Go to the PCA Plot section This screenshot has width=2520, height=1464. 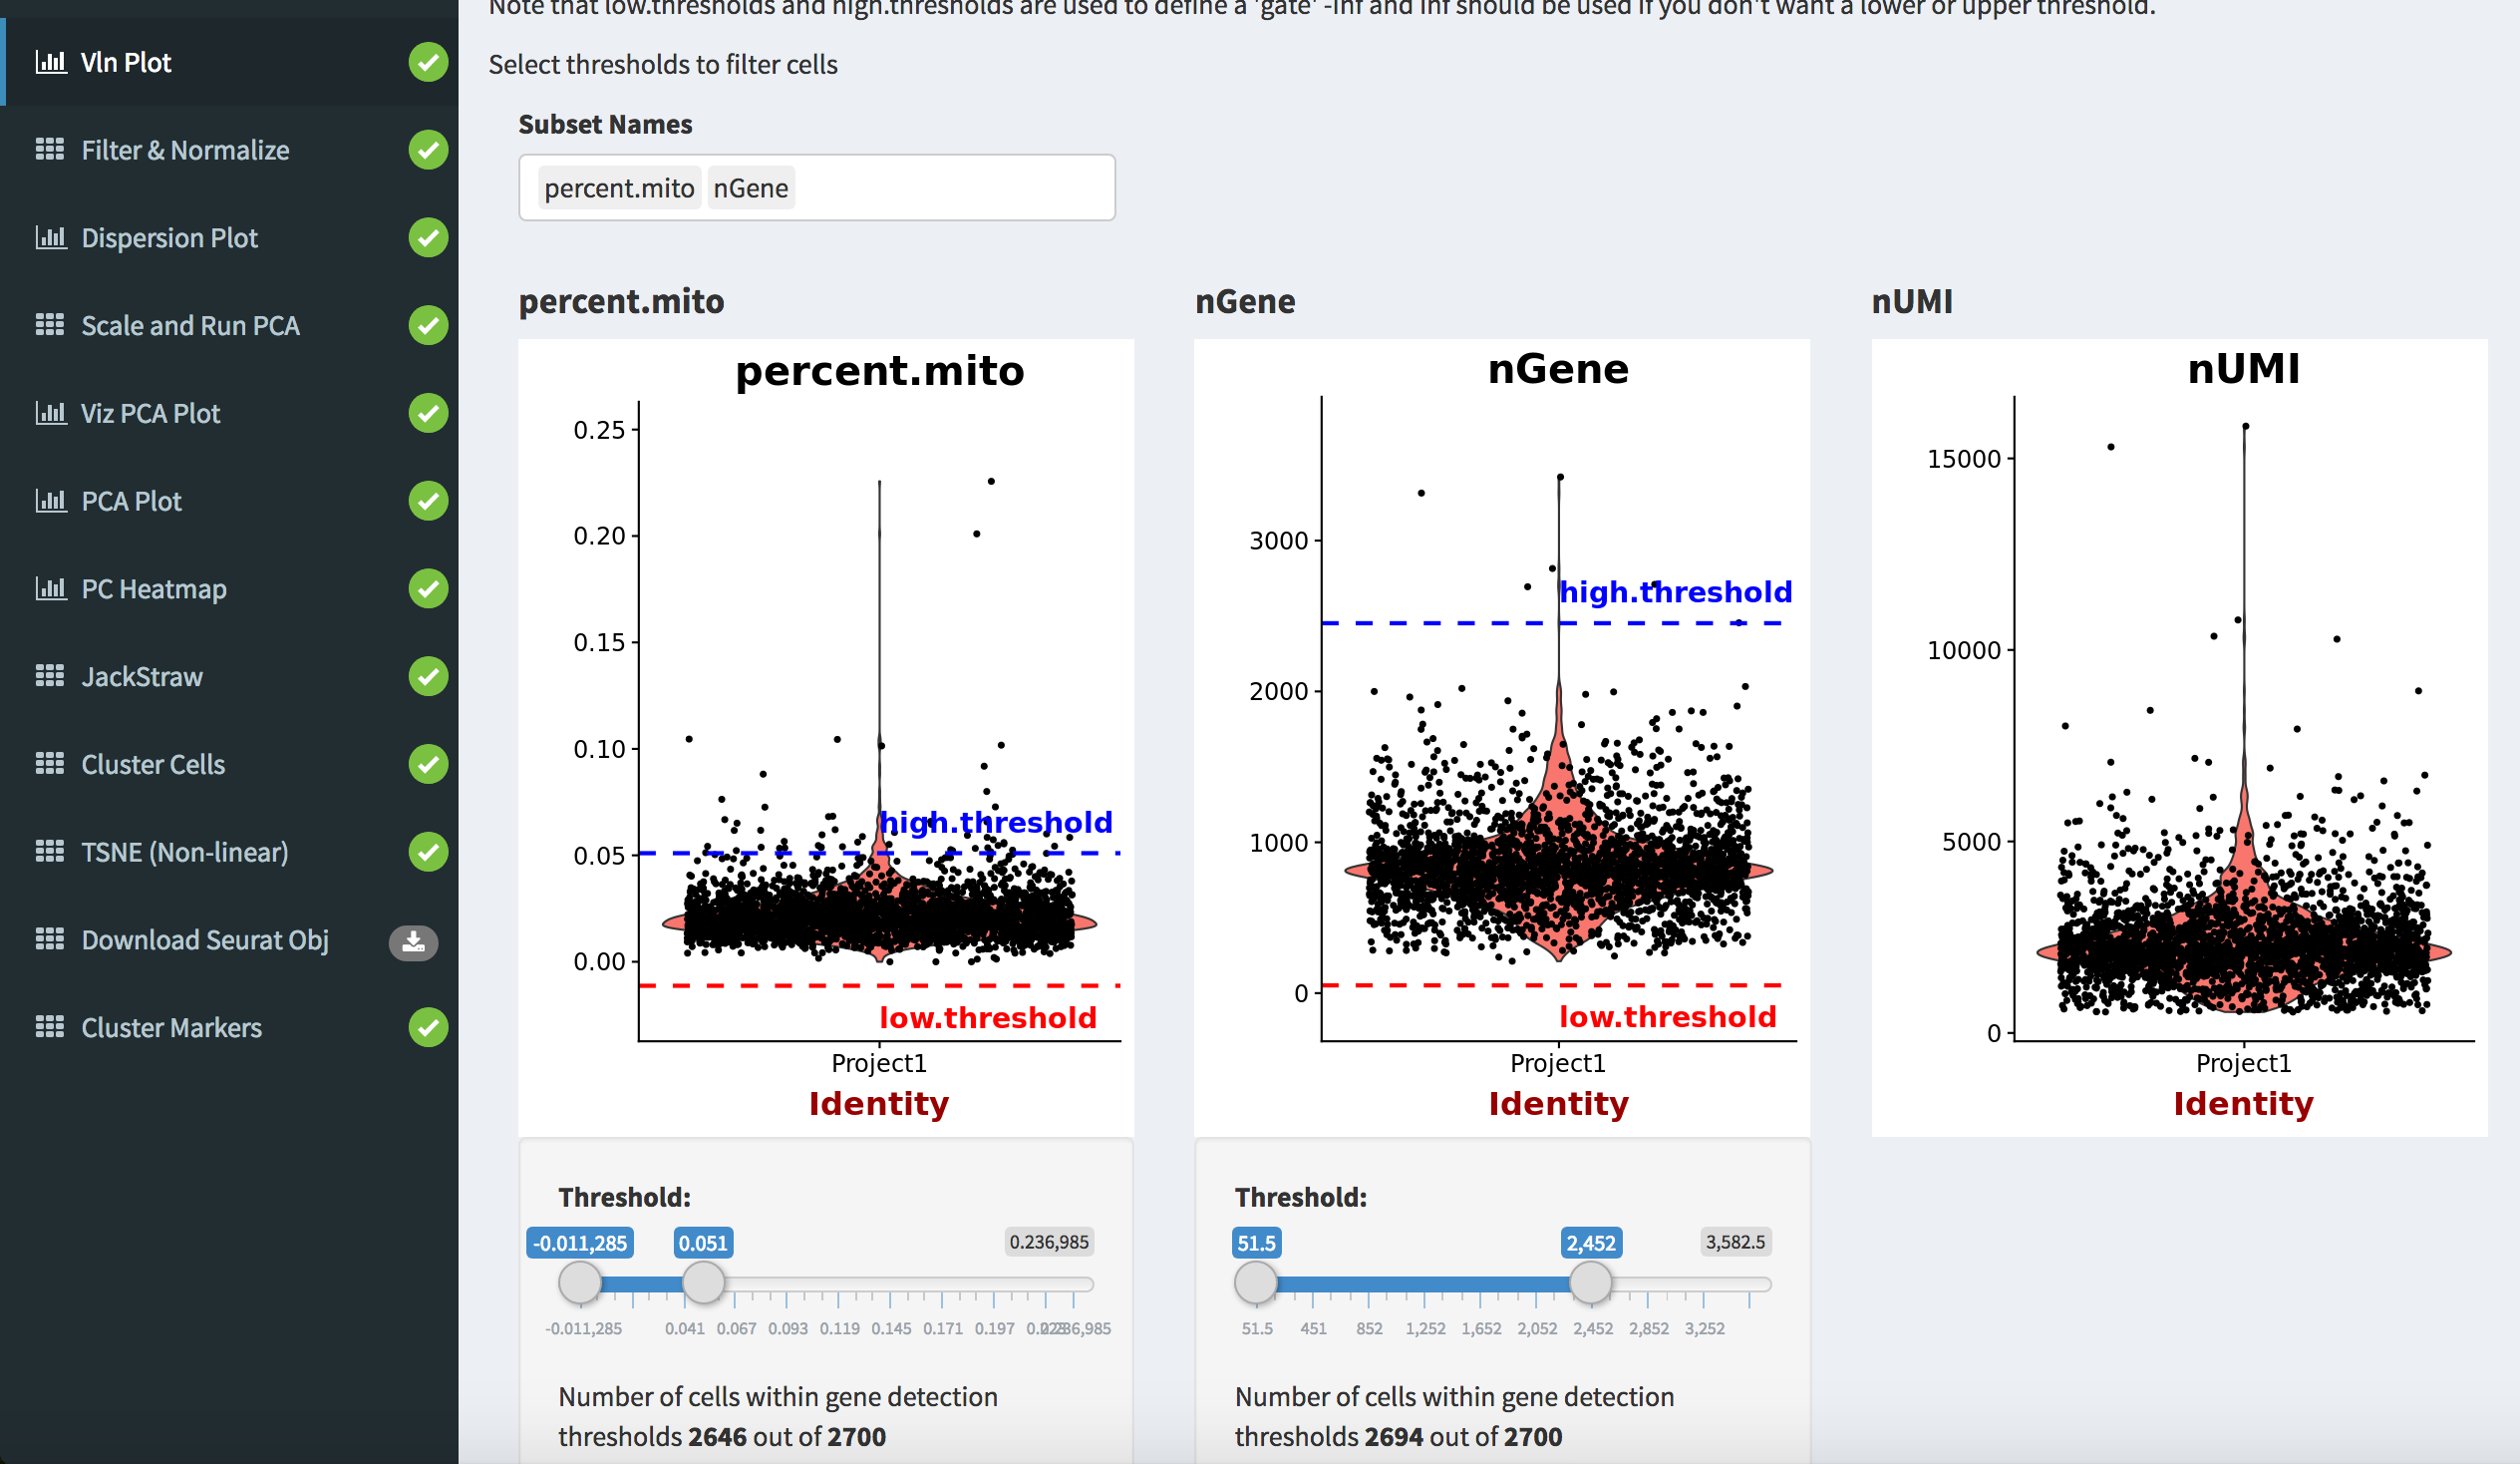131,502
